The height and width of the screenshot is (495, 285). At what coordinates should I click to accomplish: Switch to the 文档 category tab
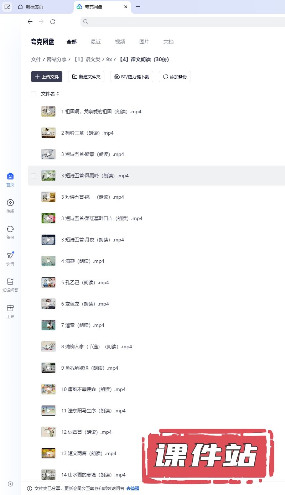pos(169,42)
